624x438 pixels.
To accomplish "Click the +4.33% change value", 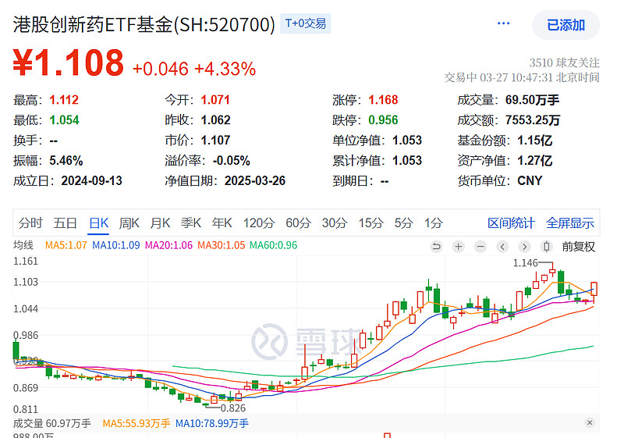I will click(x=225, y=69).
